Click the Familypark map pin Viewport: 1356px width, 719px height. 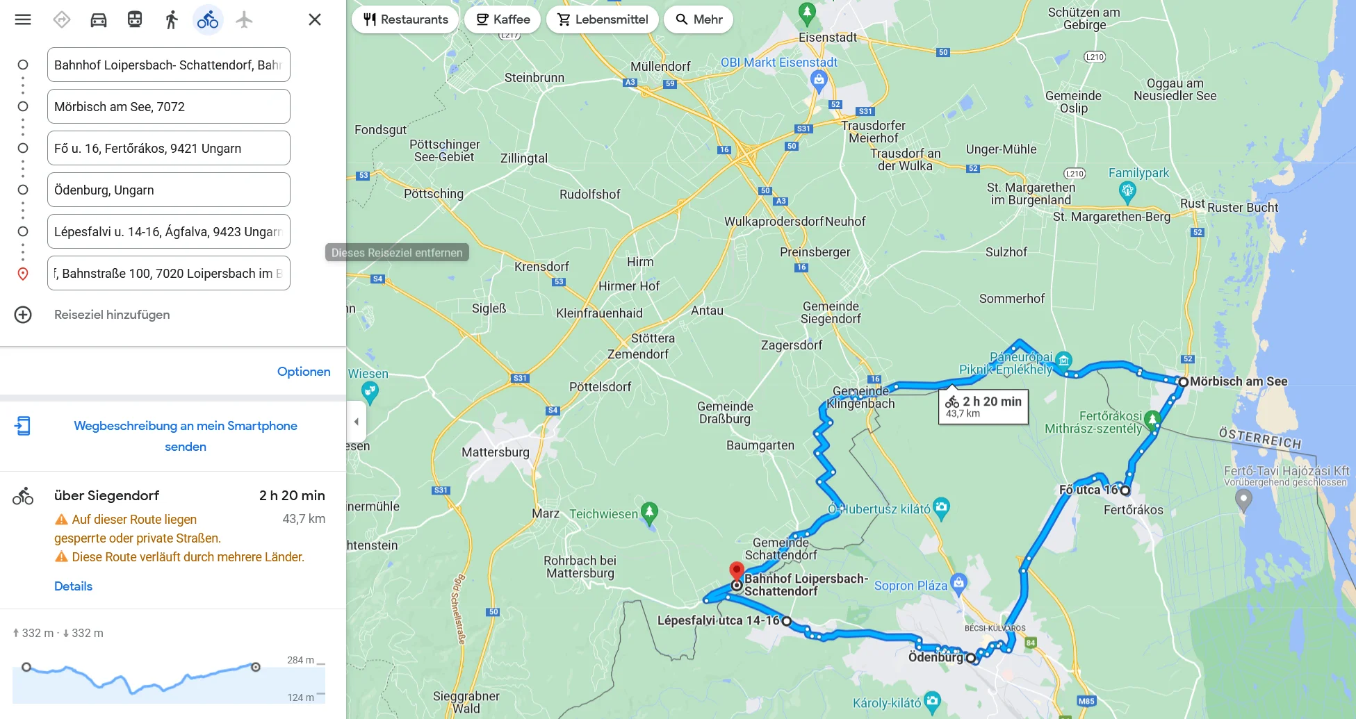tap(1127, 192)
